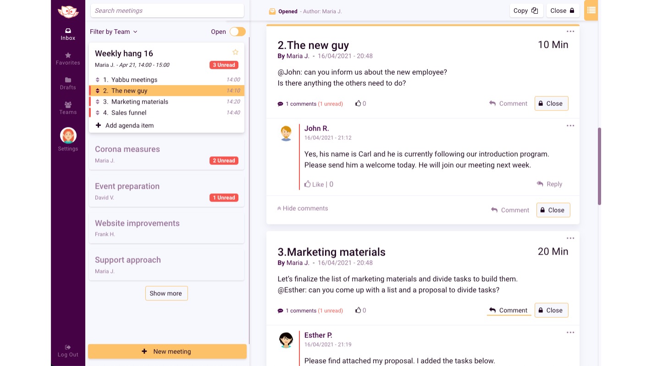
Task: Add agenda item to Weekly hang 16
Action: coord(125,126)
